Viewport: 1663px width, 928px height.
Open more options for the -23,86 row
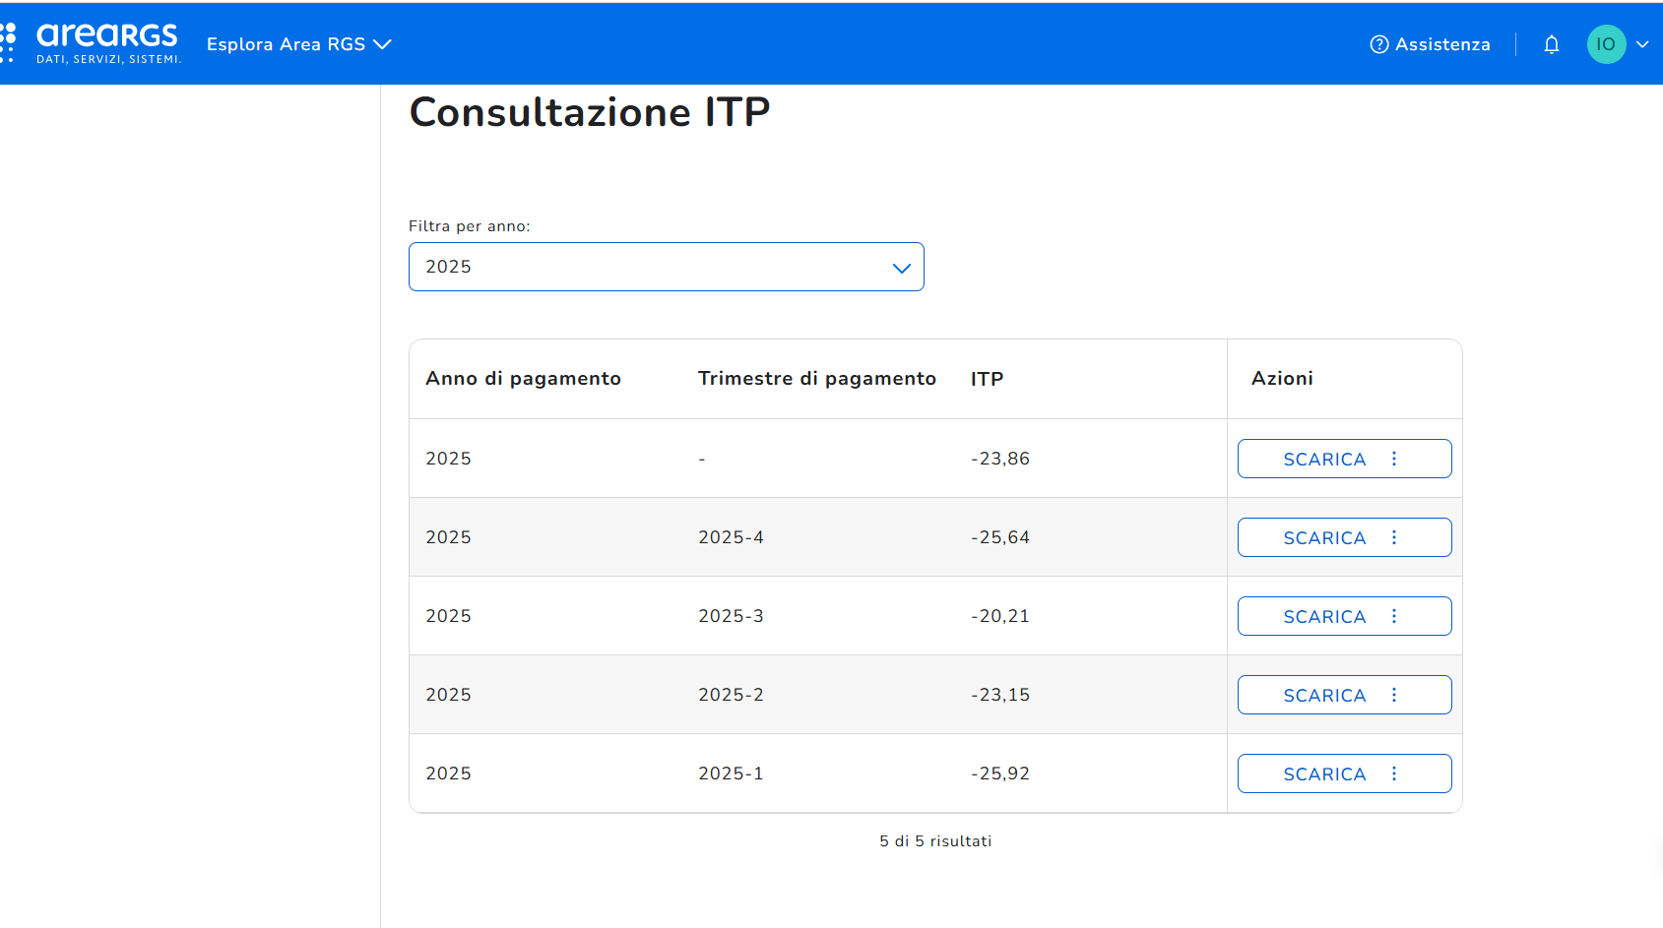1394,459
